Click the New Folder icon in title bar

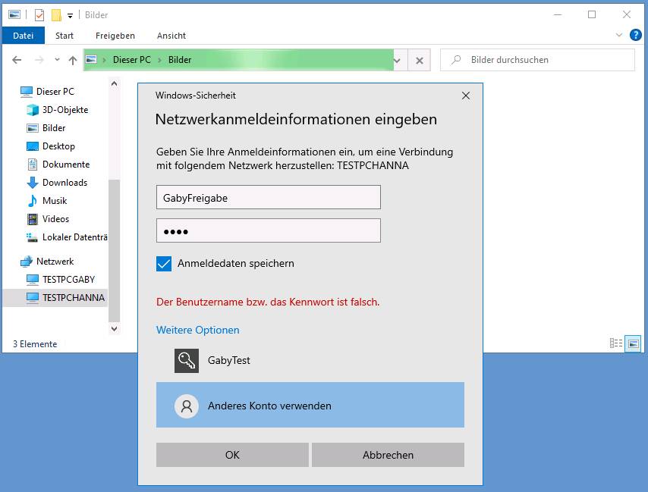(56, 15)
